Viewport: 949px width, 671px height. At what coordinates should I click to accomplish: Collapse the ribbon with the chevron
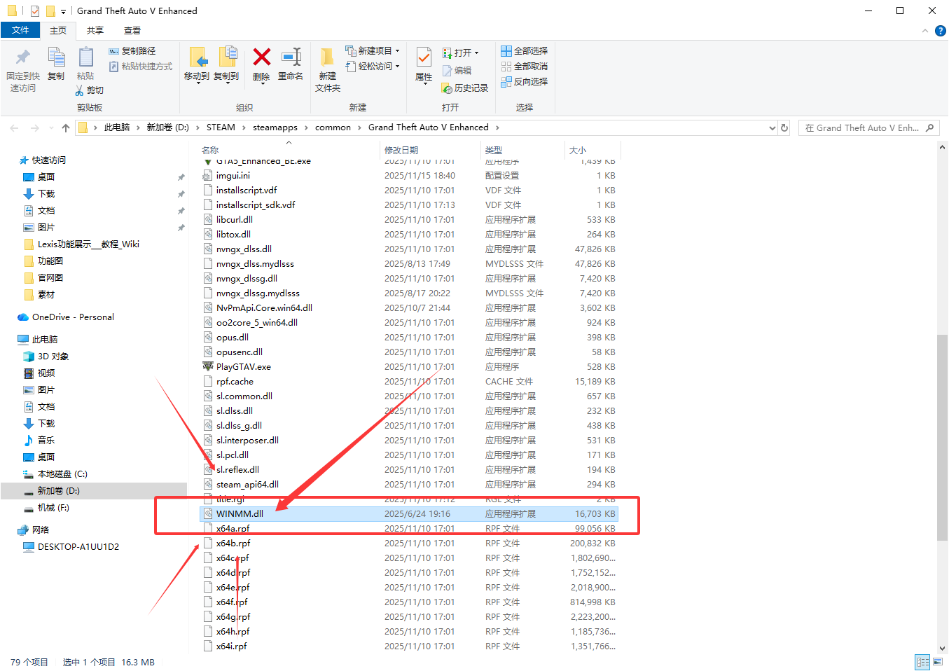click(x=925, y=31)
